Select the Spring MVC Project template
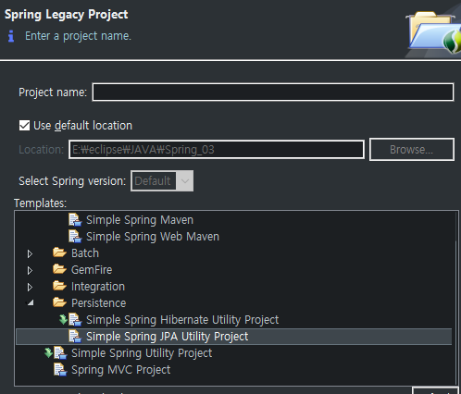This screenshot has width=461, height=394. 120,370
